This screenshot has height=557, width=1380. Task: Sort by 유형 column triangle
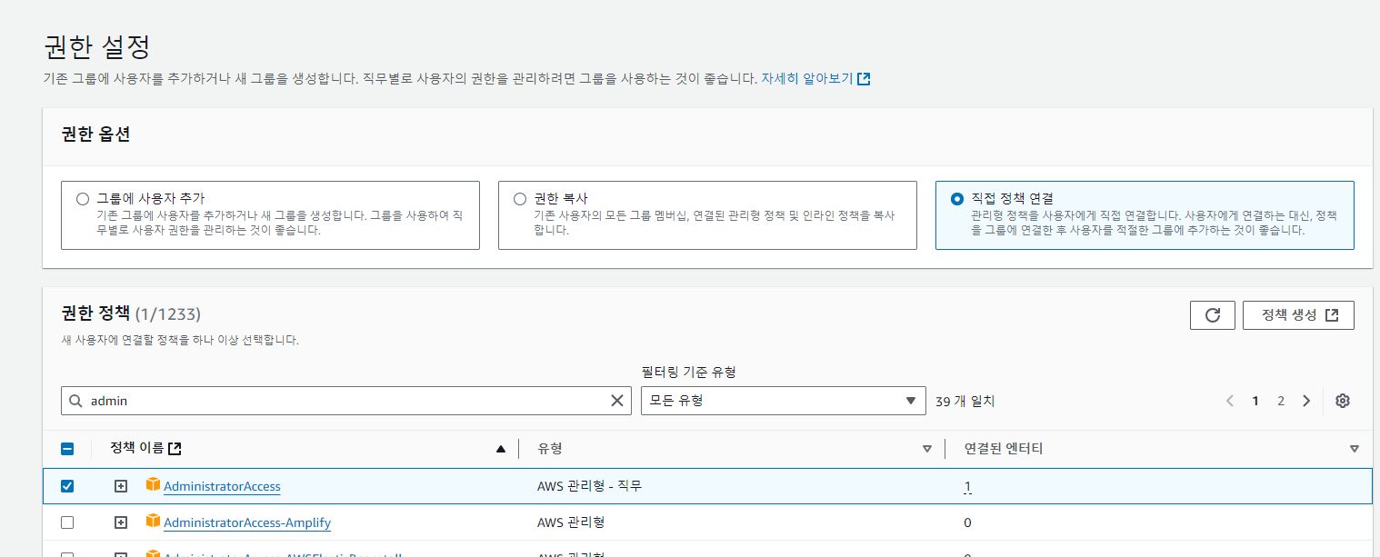point(927,449)
